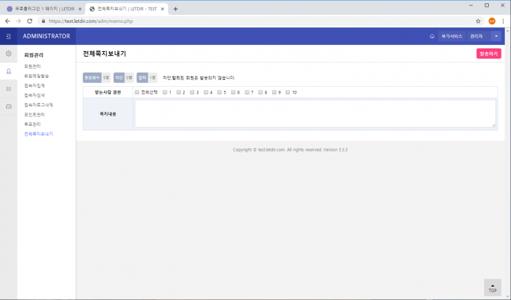Open the 부가서비스 header button
This screenshot has height=300, width=511.
coord(452,36)
